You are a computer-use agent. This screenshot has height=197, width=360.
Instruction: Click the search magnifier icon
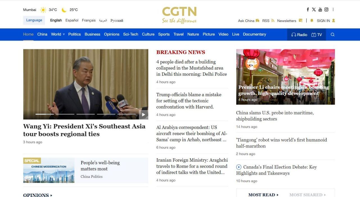[332, 35]
